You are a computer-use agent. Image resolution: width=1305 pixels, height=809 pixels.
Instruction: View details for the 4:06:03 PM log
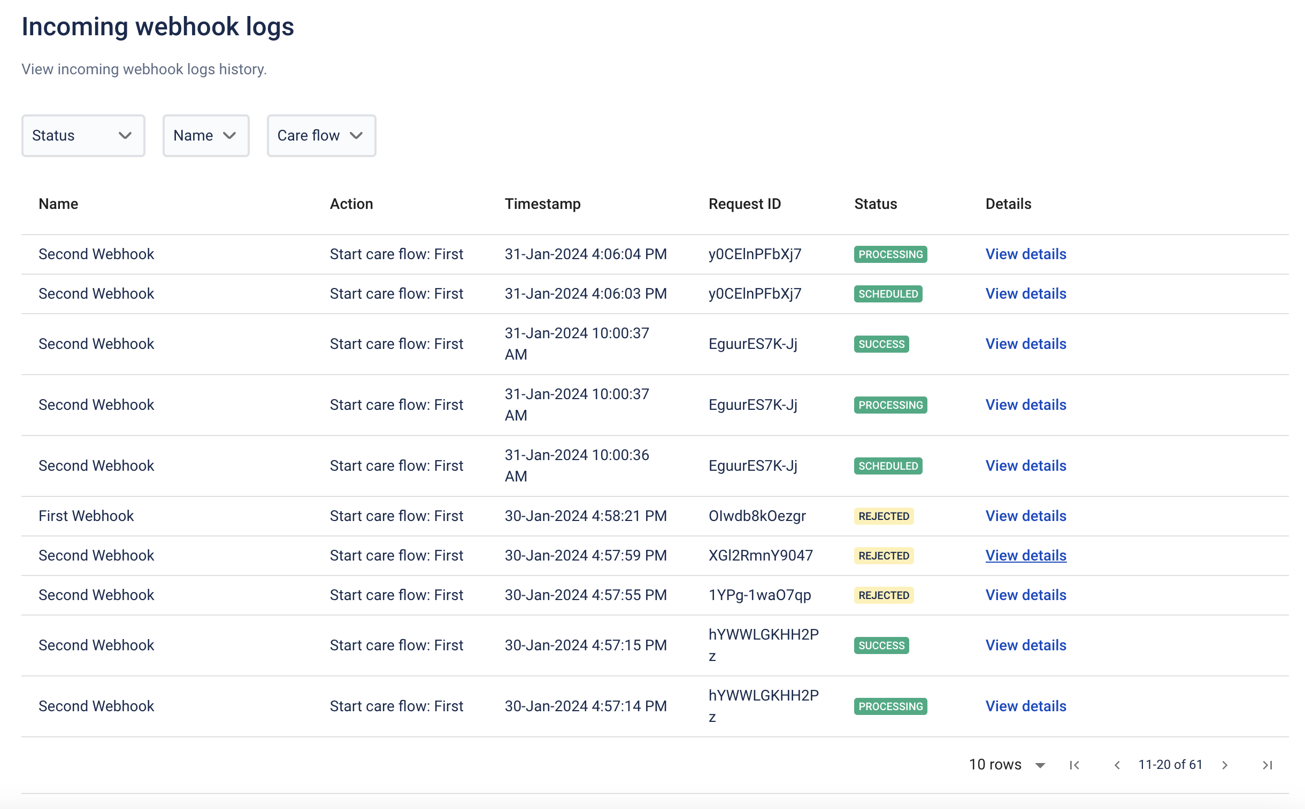point(1025,294)
